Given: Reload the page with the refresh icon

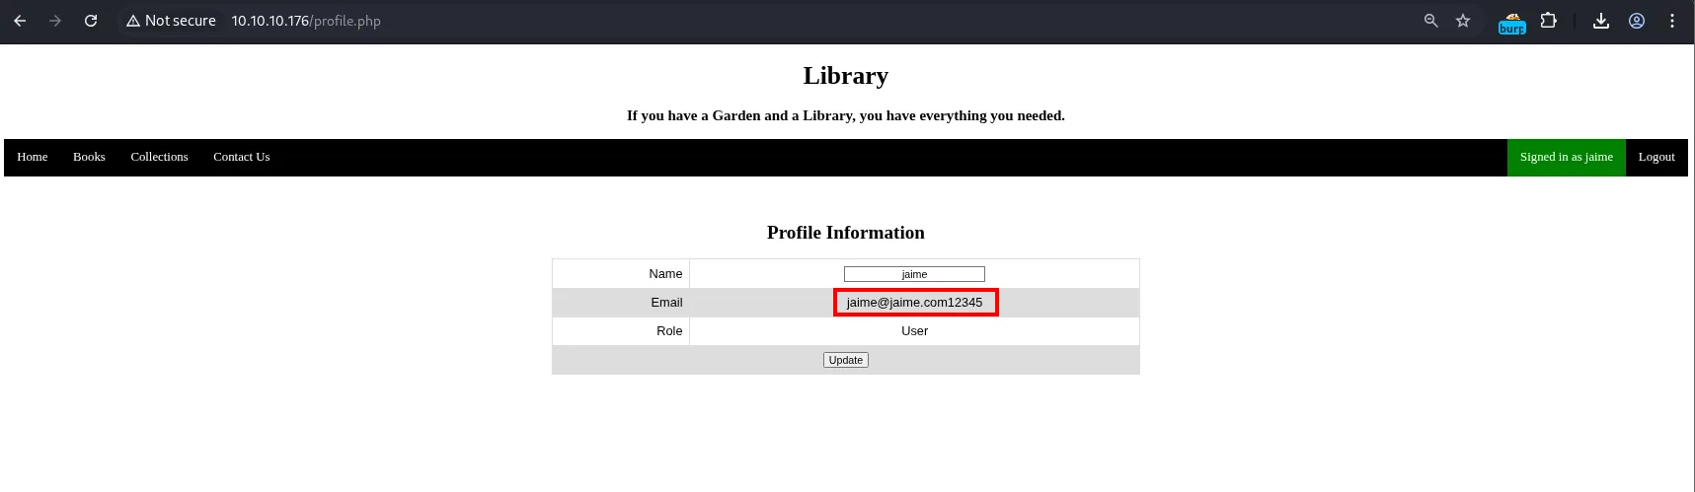Looking at the screenshot, I should [x=91, y=21].
